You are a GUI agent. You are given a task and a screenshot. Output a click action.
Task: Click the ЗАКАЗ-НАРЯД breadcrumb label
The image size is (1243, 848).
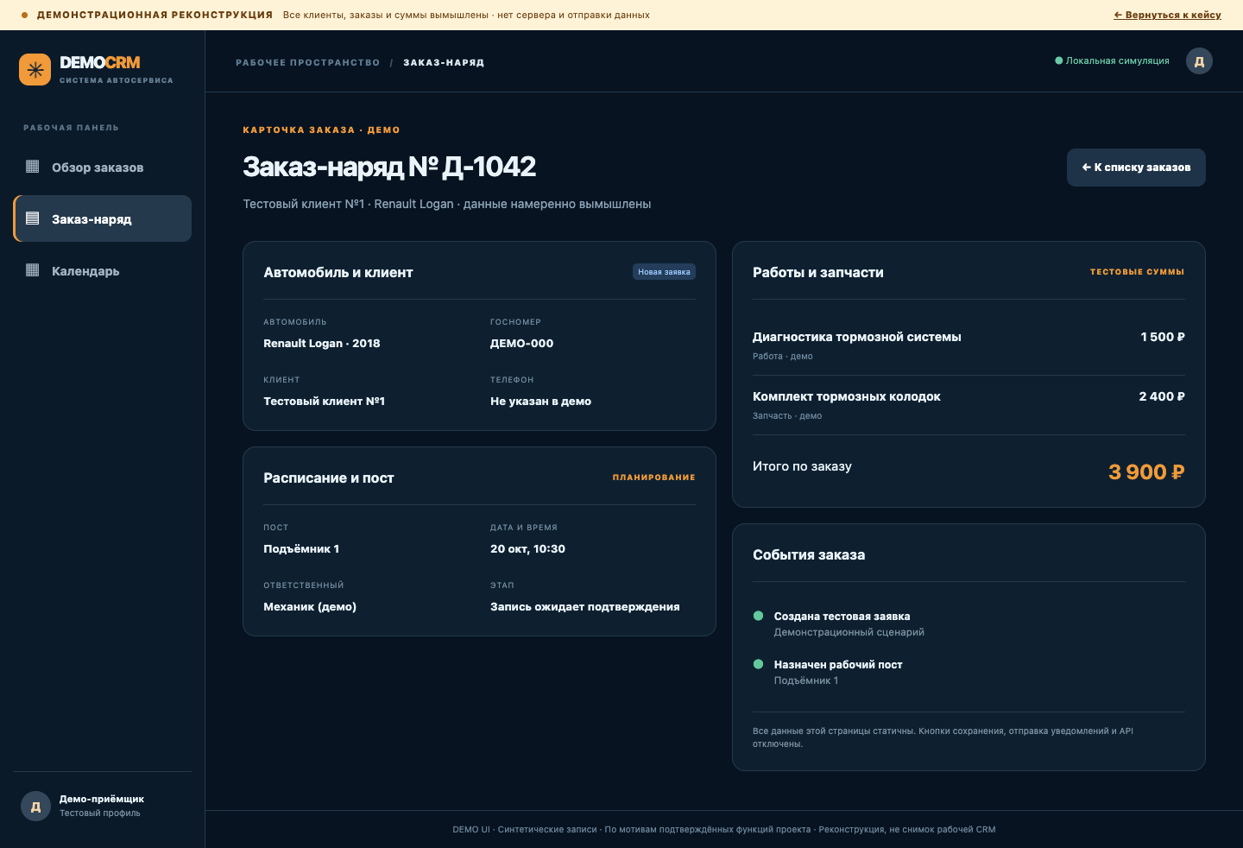click(x=444, y=63)
